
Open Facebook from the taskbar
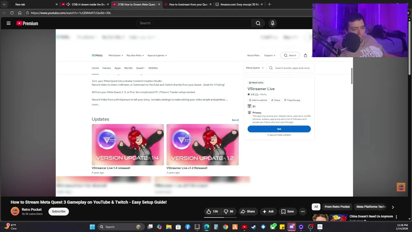[188, 227]
